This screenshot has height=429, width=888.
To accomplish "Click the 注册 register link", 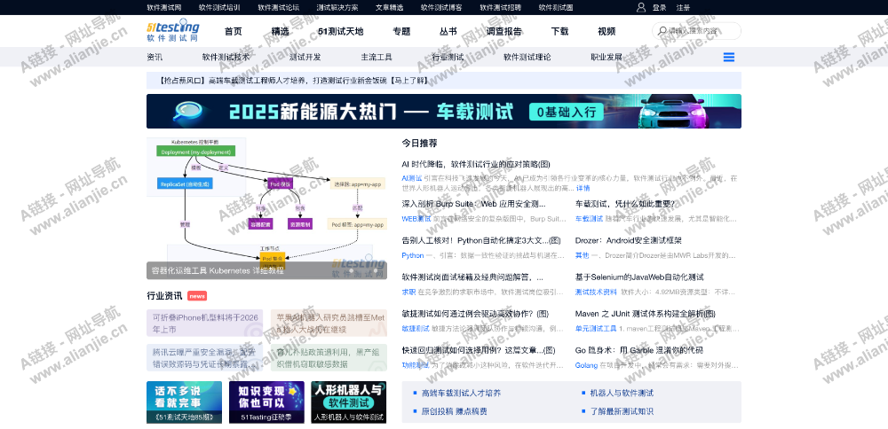I will tap(683, 7).
